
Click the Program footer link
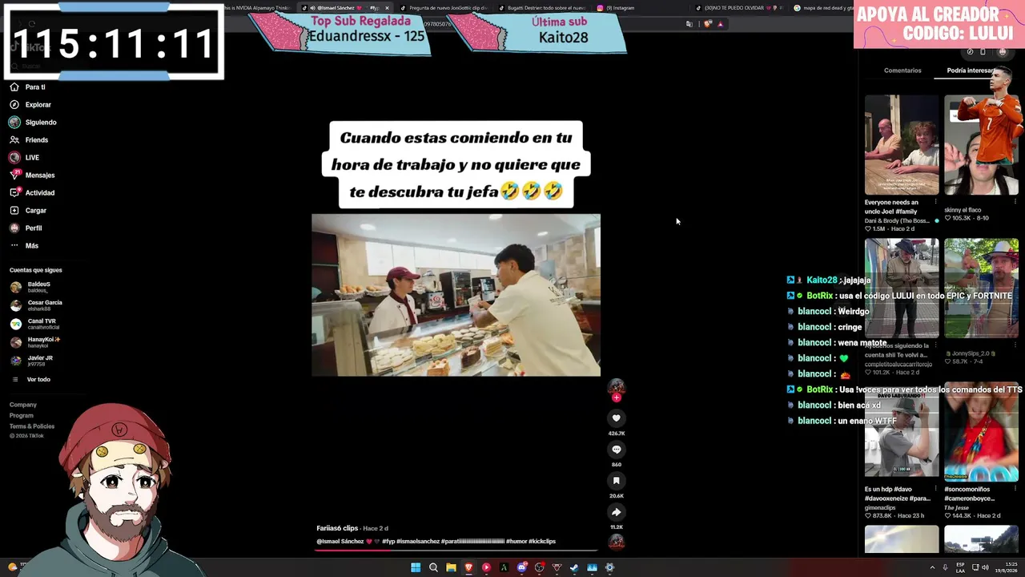tap(22, 415)
